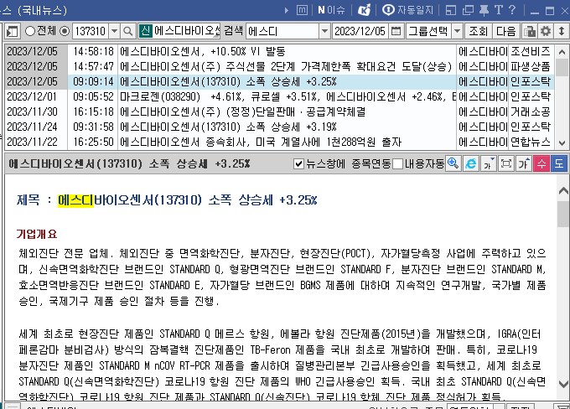This screenshot has height=409, width=570.
Task: Click the window layout split icon
Action: (x=451, y=10)
